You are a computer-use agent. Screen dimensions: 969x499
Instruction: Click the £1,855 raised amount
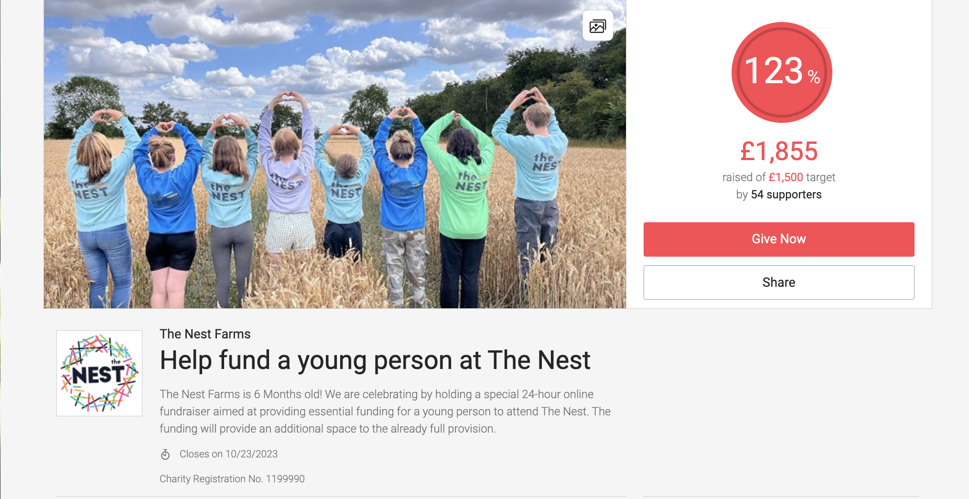[779, 152]
